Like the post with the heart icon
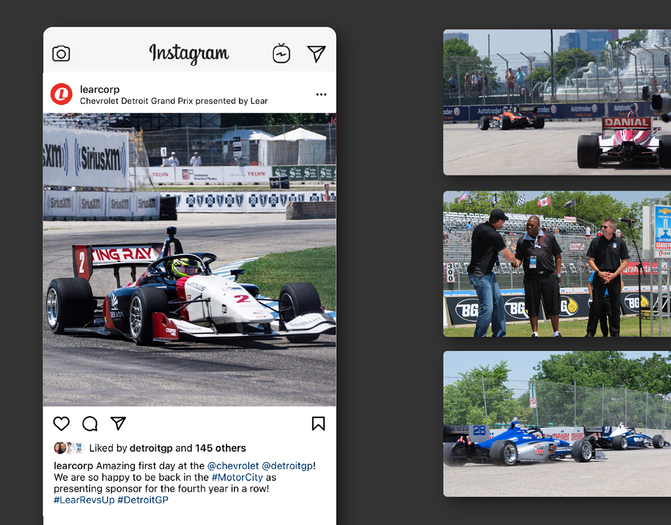The height and width of the screenshot is (525, 671). pyautogui.click(x=61, y=423)
